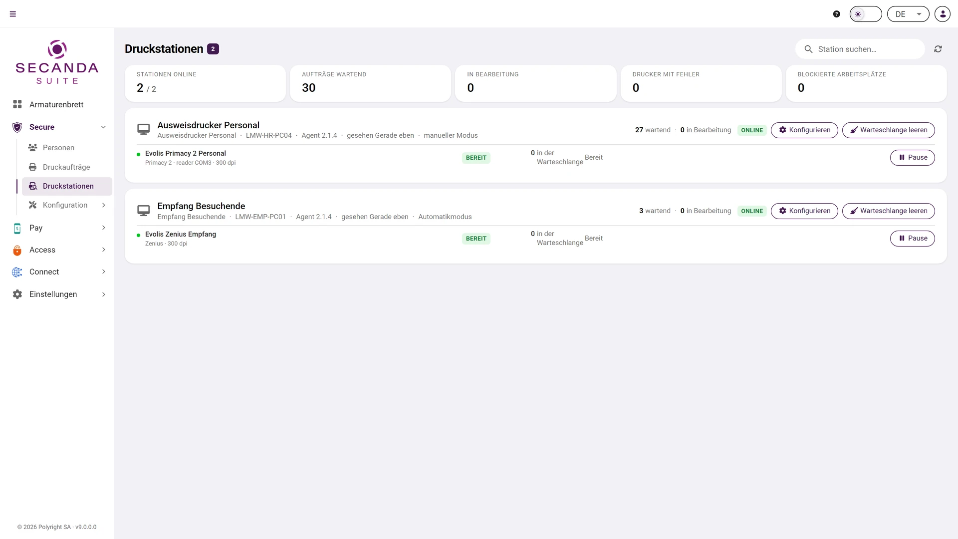Select Druckstationen in the sidebar
Screen dimensions: 958x539
(67, 186)
